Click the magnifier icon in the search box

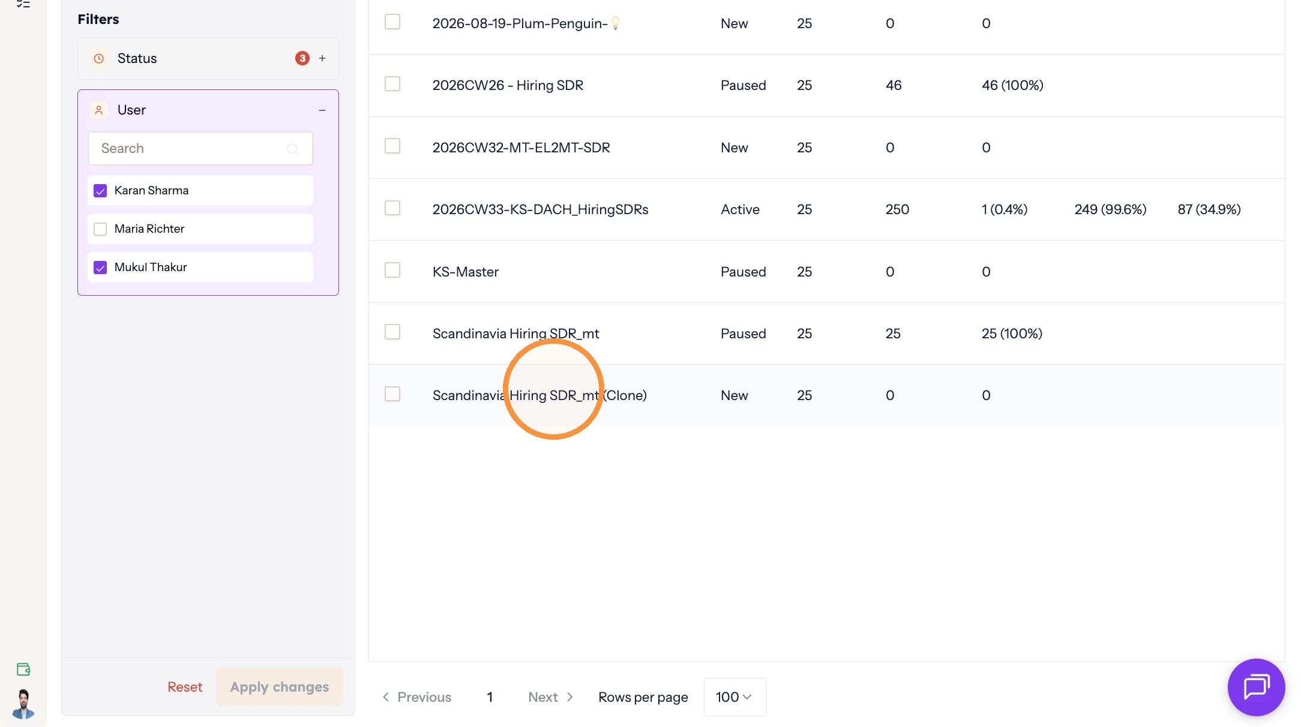tap(292, 149)
